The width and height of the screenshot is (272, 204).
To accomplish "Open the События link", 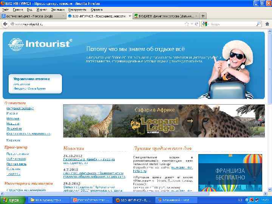I will pyautogui.click(x=14, y=169).
